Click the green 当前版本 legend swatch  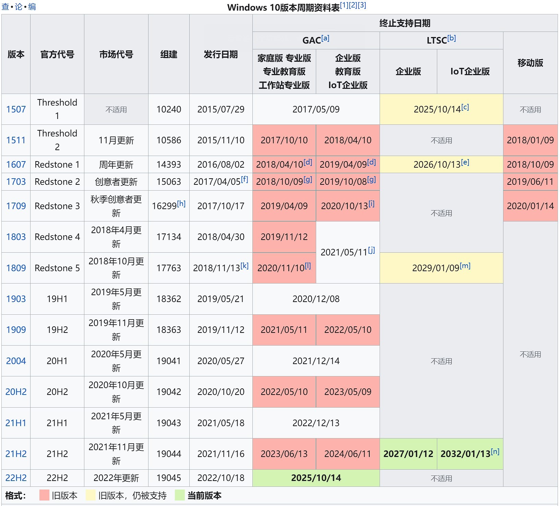180,495
